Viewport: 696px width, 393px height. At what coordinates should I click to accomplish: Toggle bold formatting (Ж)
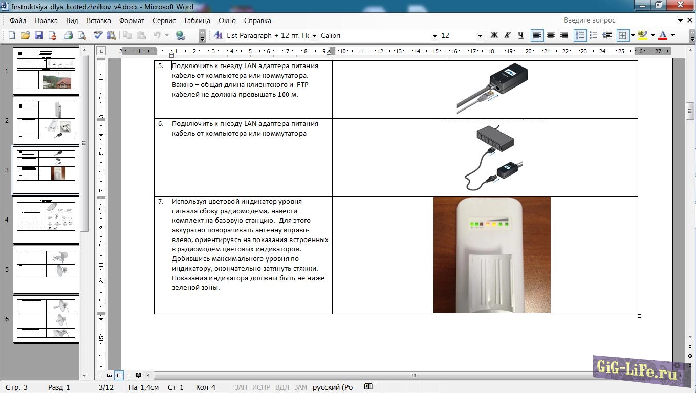[494, 35]
